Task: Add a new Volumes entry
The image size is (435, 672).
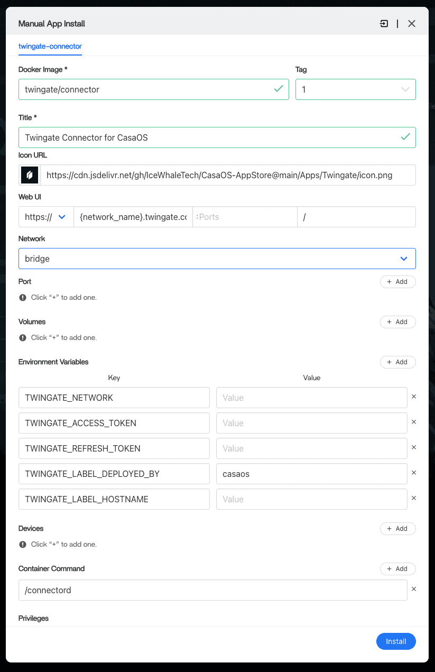Action: point(398,322)
